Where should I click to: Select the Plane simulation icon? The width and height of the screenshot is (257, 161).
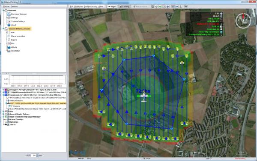[9, 36]
